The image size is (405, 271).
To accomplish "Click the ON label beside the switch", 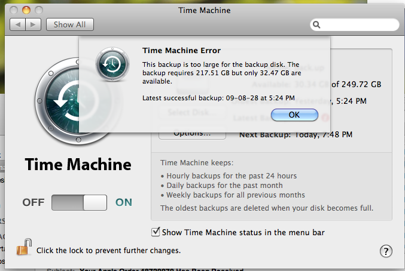I will coord(124,202).
